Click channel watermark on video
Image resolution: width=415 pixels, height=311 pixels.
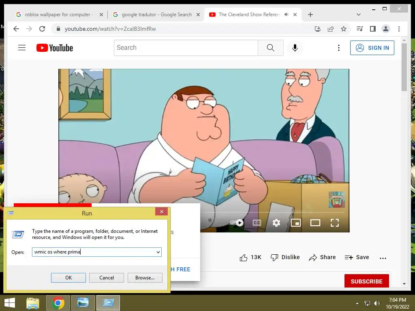336,199
